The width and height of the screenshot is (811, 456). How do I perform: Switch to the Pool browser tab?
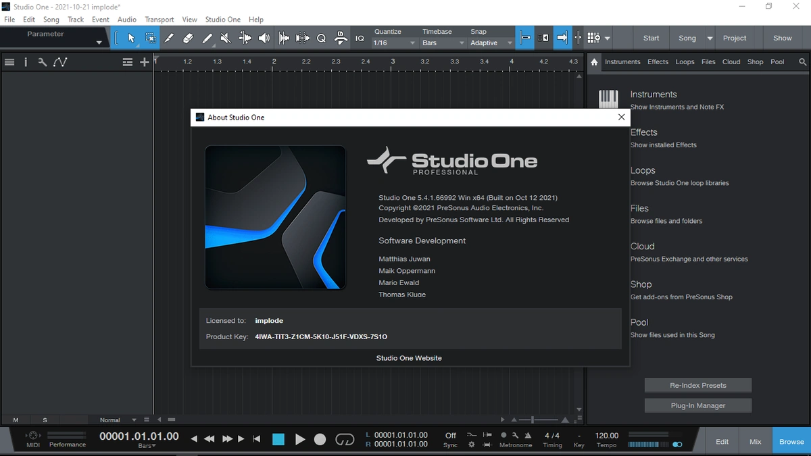(x=777, y=62)
